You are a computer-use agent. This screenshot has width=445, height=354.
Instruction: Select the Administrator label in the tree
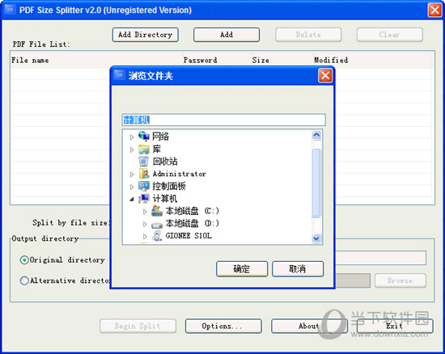180,174
